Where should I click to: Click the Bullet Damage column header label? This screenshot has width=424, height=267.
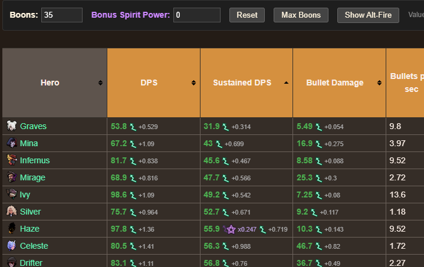click(x=335, y=83)
